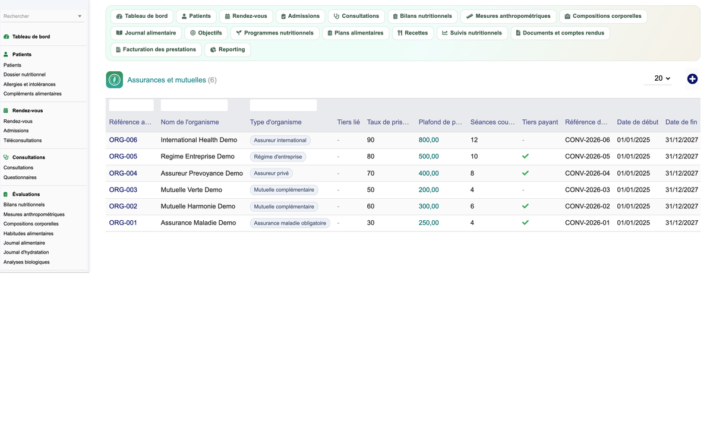Click the Tableau de bord sidebar gauge icon
Viewport: 713px width, 441px height.
pos(6,37)
